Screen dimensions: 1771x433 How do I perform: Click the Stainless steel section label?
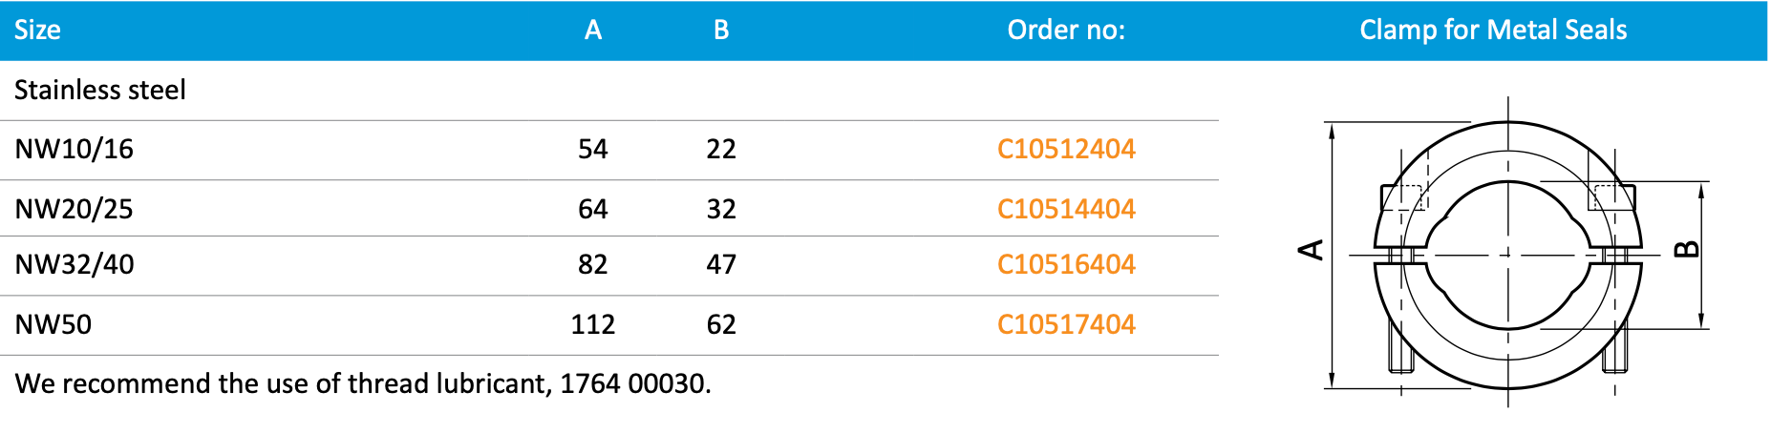click(x=100, y=90)
